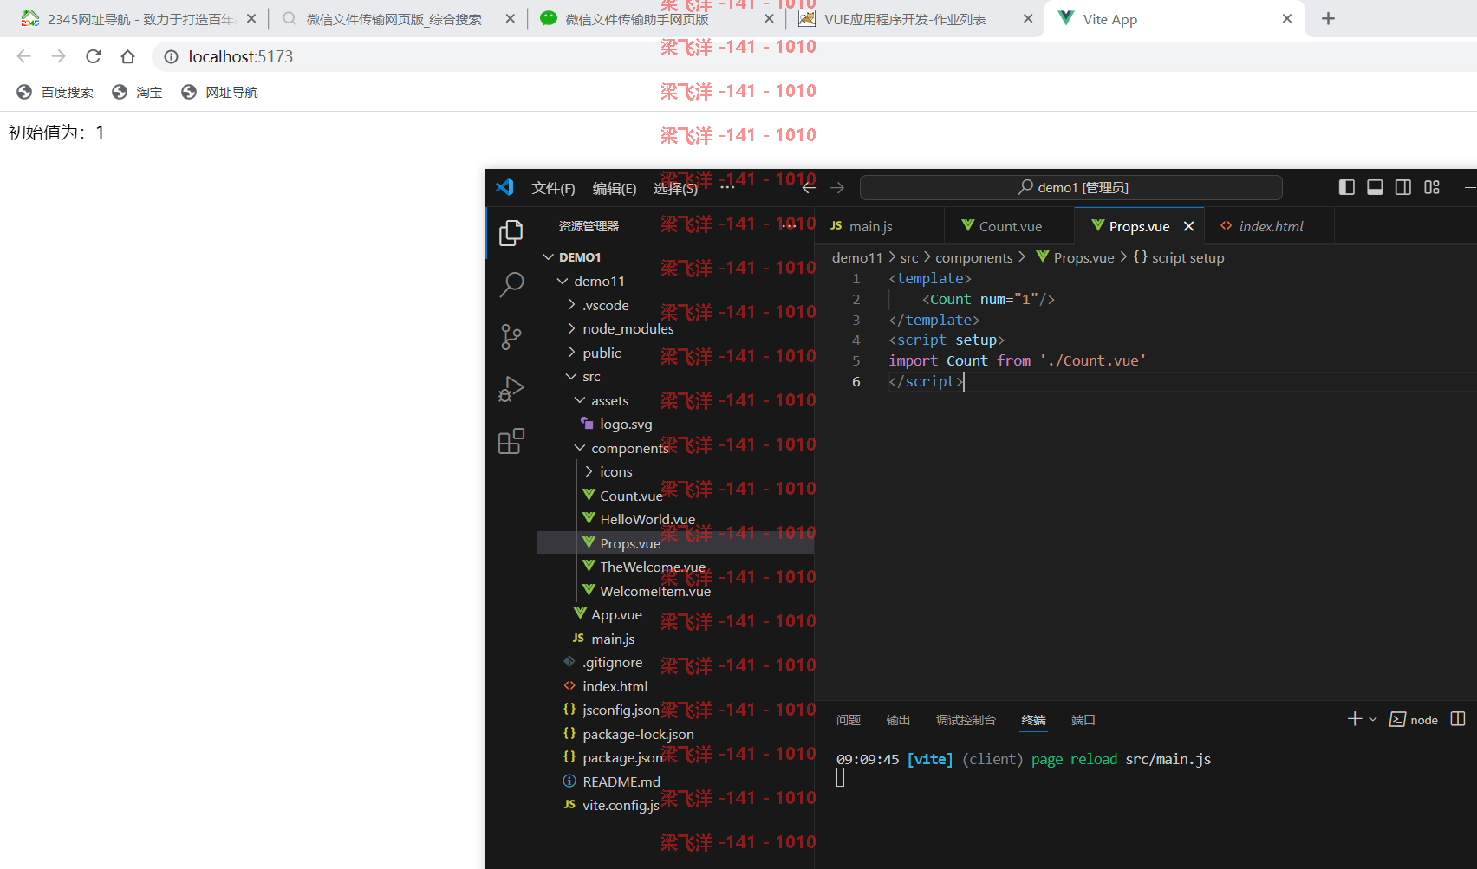Switch to the 微信文件传输助手网页版 browser tab
The width and height of the screenshot is (1477, 869).
point(654,18)
